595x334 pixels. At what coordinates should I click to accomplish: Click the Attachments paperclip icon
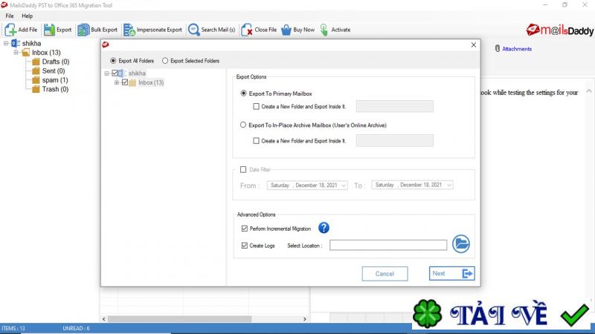point(498,48)
